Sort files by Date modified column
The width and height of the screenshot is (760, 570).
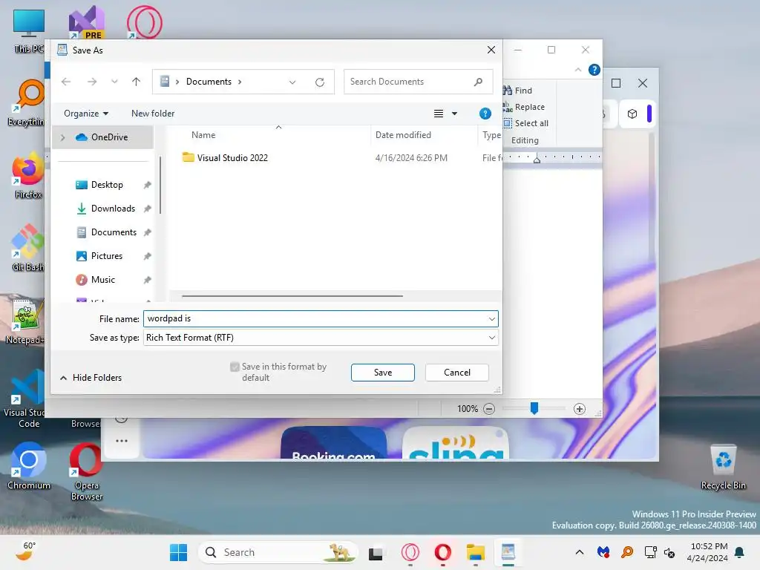click(x=403, y=135)
